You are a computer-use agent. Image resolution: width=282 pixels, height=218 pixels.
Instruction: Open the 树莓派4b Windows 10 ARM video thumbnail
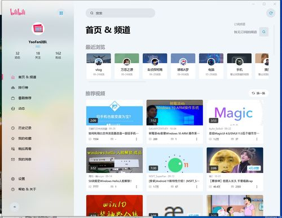click(175, 113)
